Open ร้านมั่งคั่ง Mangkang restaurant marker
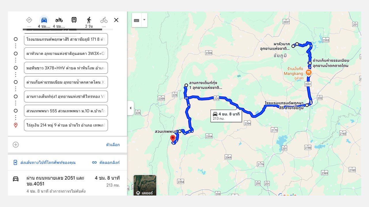 [308, 73]
